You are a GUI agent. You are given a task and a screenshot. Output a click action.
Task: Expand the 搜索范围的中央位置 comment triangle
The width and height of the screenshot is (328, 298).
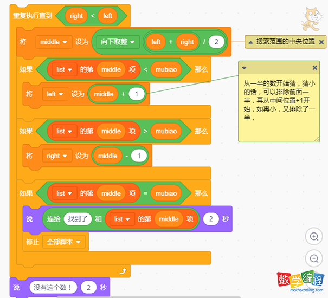coord(250,42)
